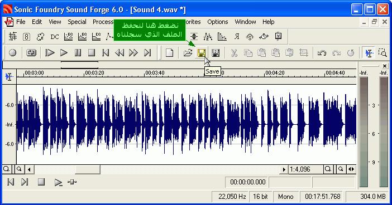The image size is (392, 205).
Task: Create a new sound file
Action: click(x=170, y=52)
